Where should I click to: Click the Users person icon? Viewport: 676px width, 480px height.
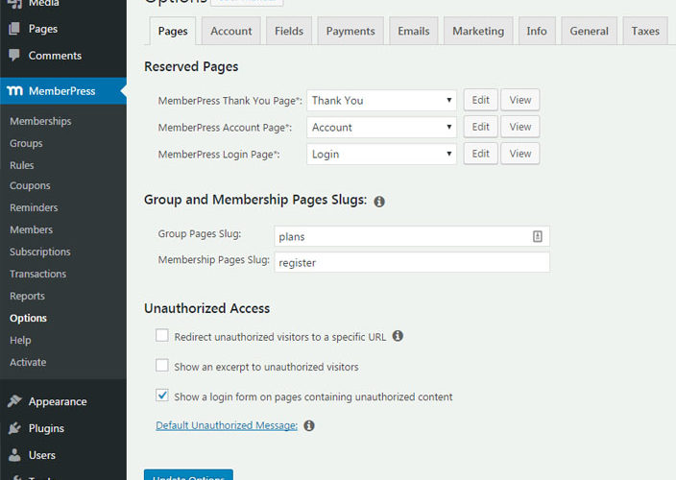[x=15, y=455]
